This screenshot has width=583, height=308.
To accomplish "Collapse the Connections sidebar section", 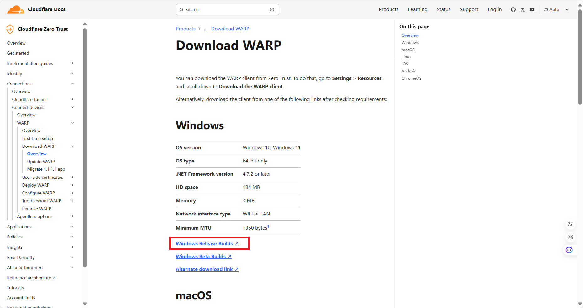I will (x=72, y=84).
